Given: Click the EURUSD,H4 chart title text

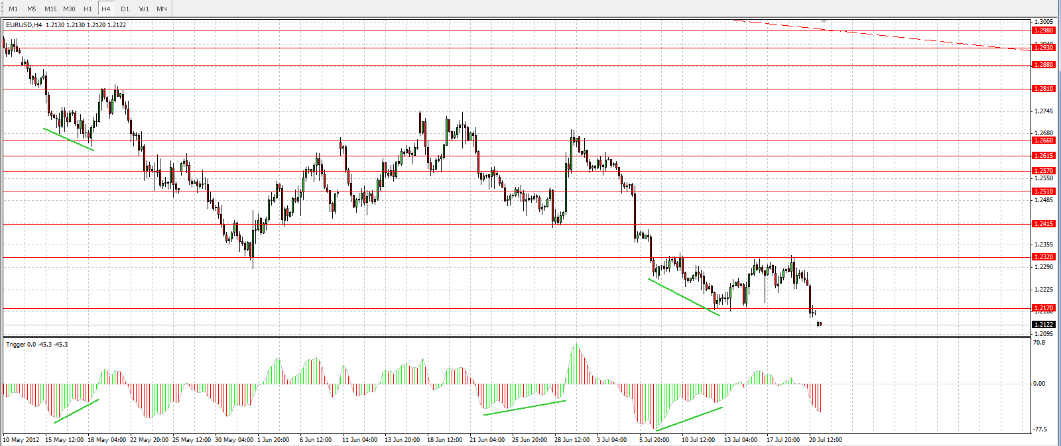Looking at the screenshot, I should 24,25.
